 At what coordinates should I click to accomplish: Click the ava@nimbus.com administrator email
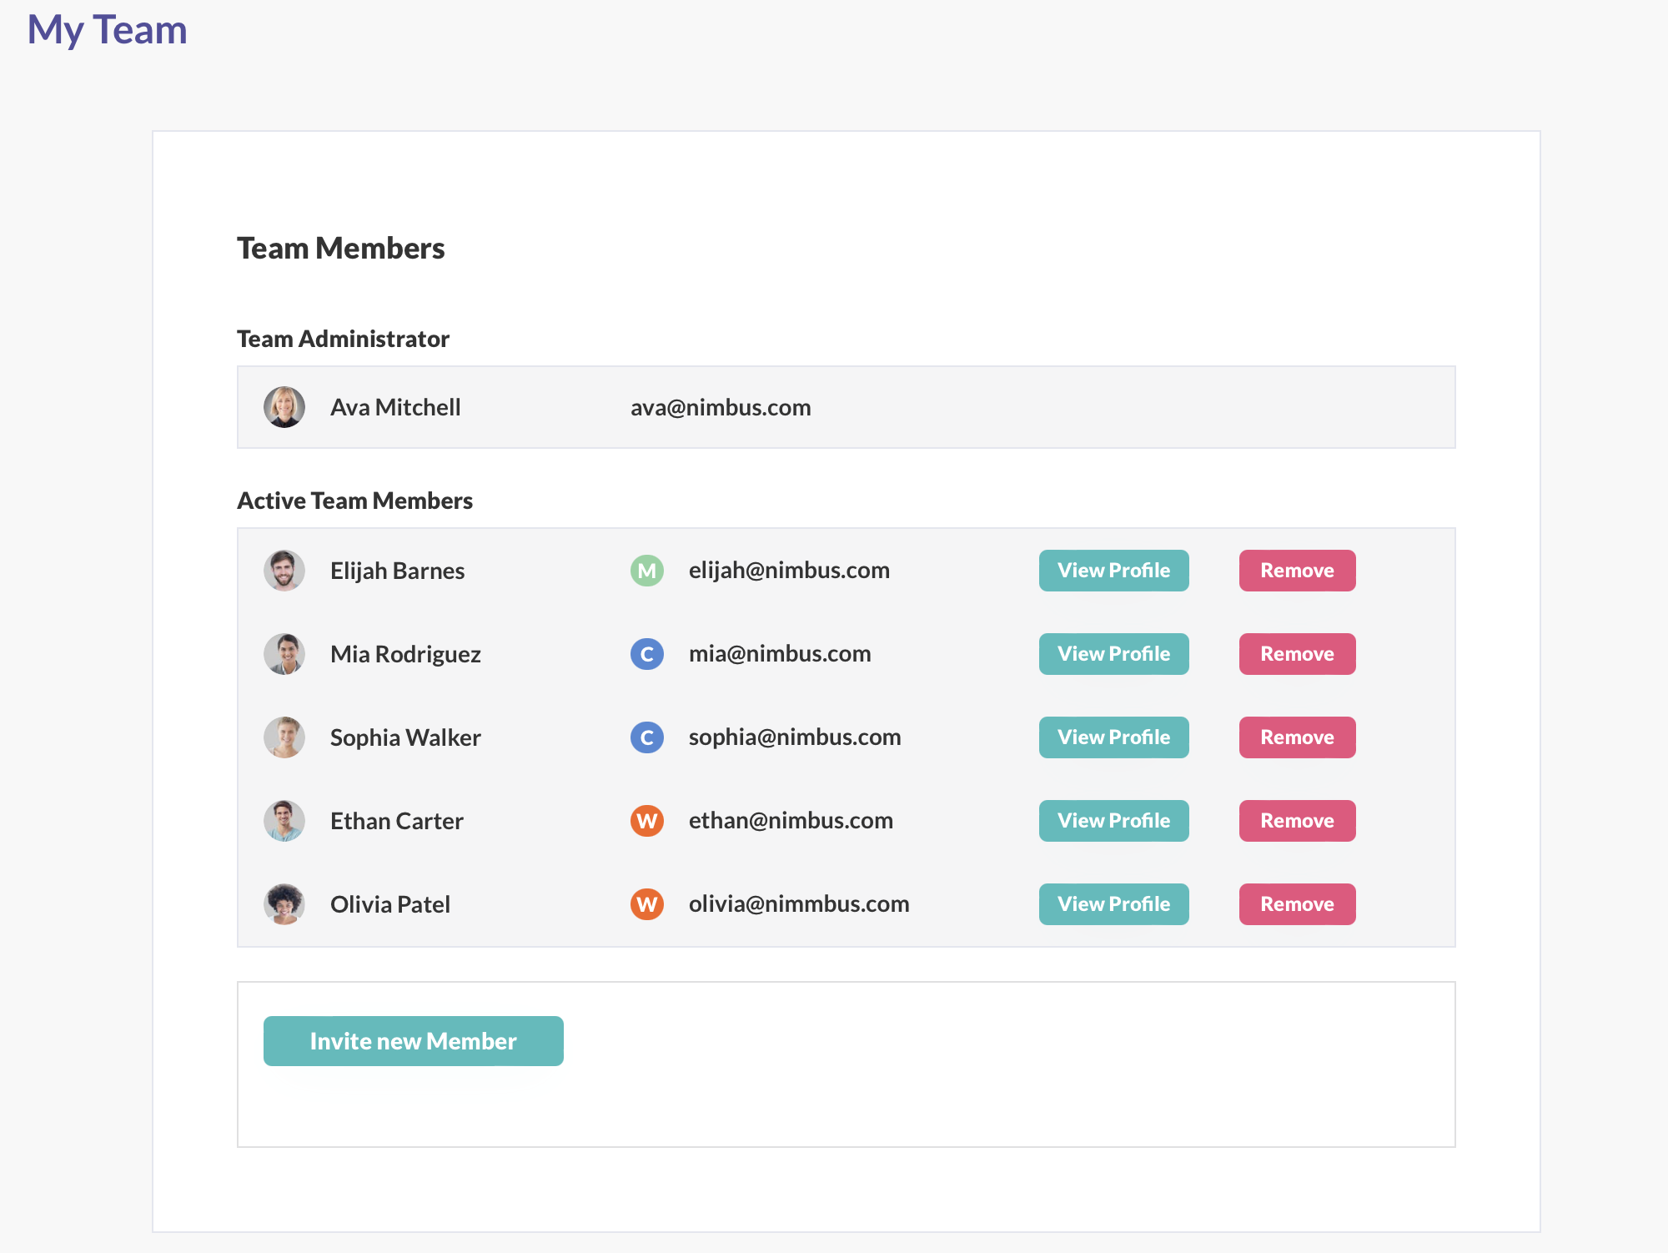click(x=721, y=407)
